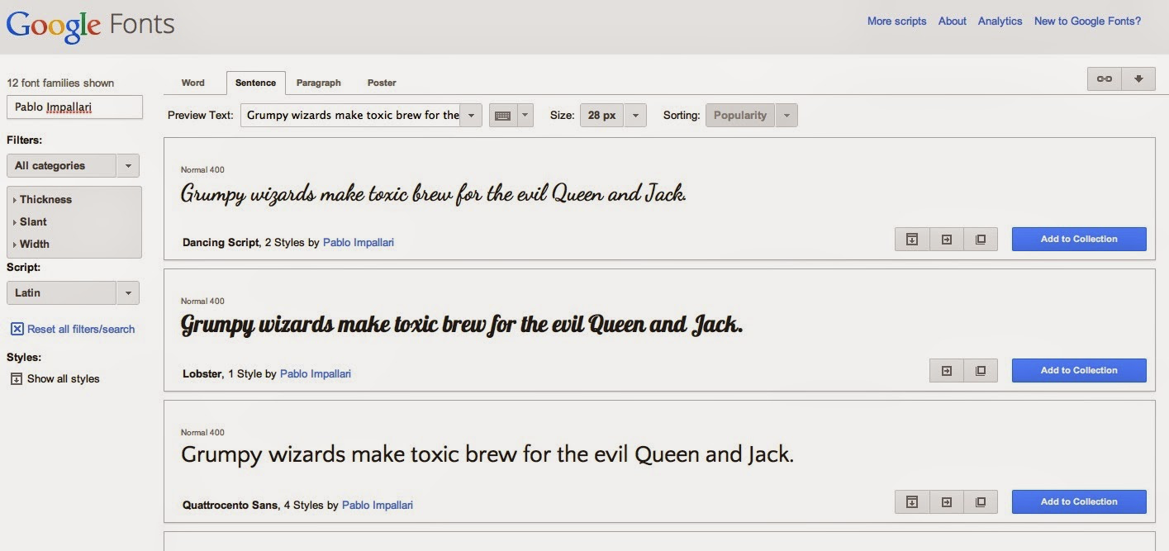The image size is (1169, 551).
Task: Switch to the Poster tab
Action: (x=382, y=83)
